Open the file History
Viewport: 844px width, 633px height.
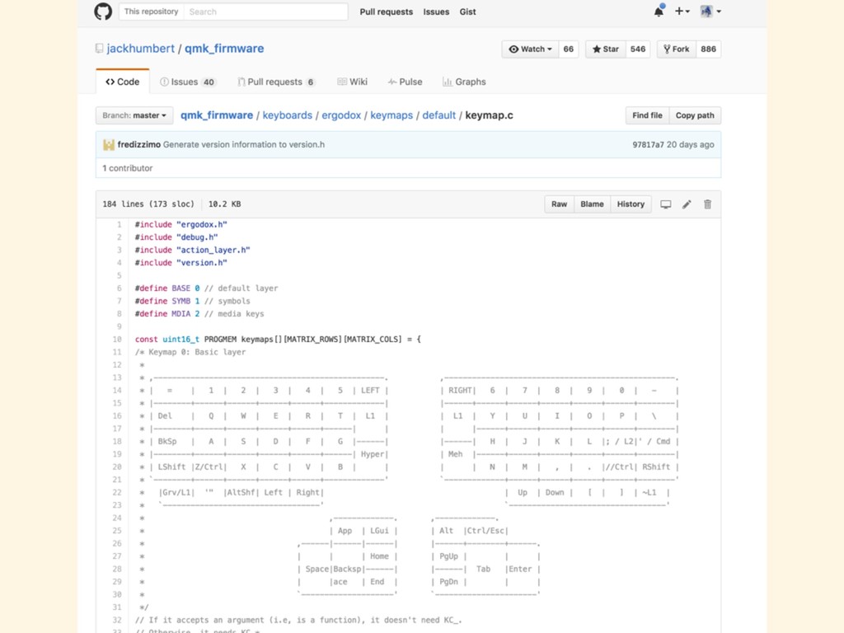point(631,204)
